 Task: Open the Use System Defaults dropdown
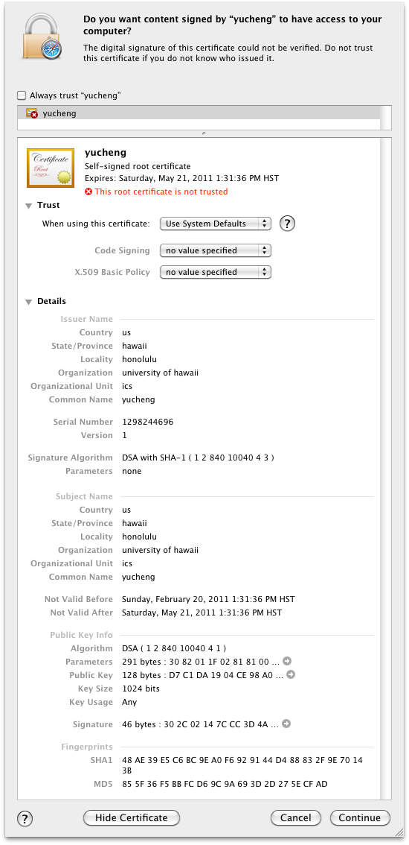coord(215,224)
